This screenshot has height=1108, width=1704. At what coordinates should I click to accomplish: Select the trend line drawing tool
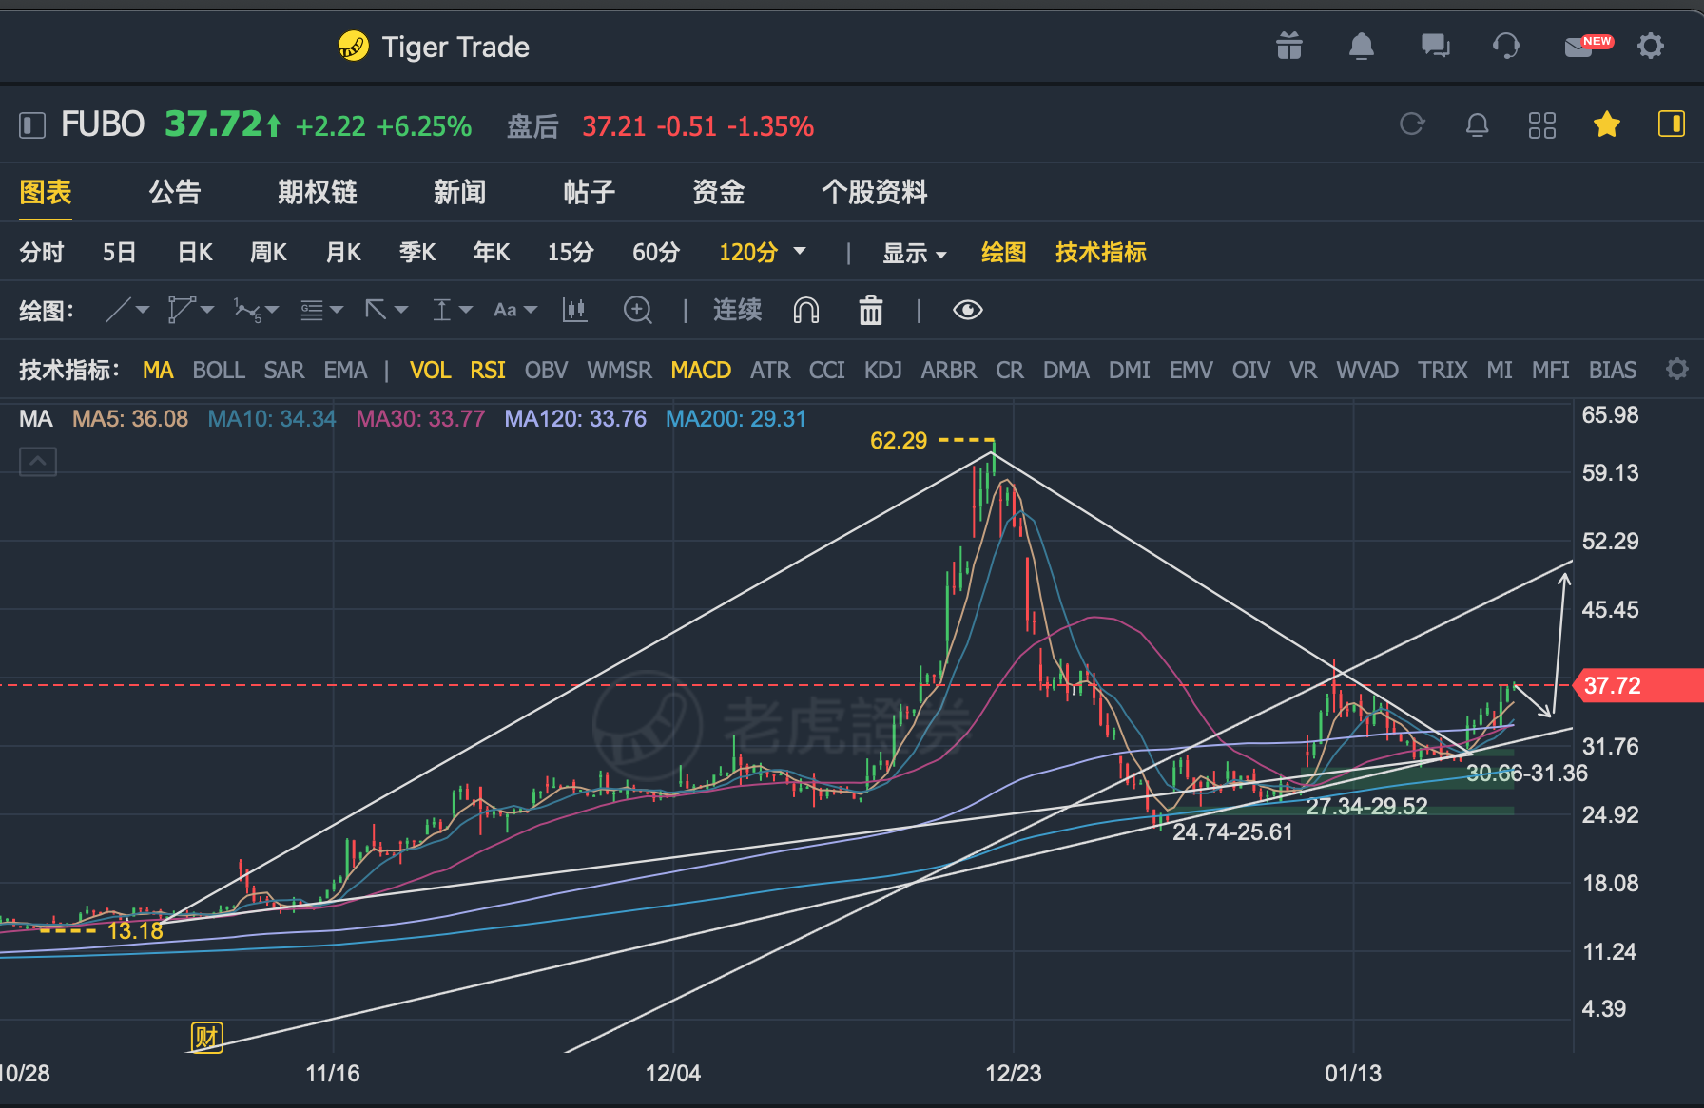click(x=118, y=310)
